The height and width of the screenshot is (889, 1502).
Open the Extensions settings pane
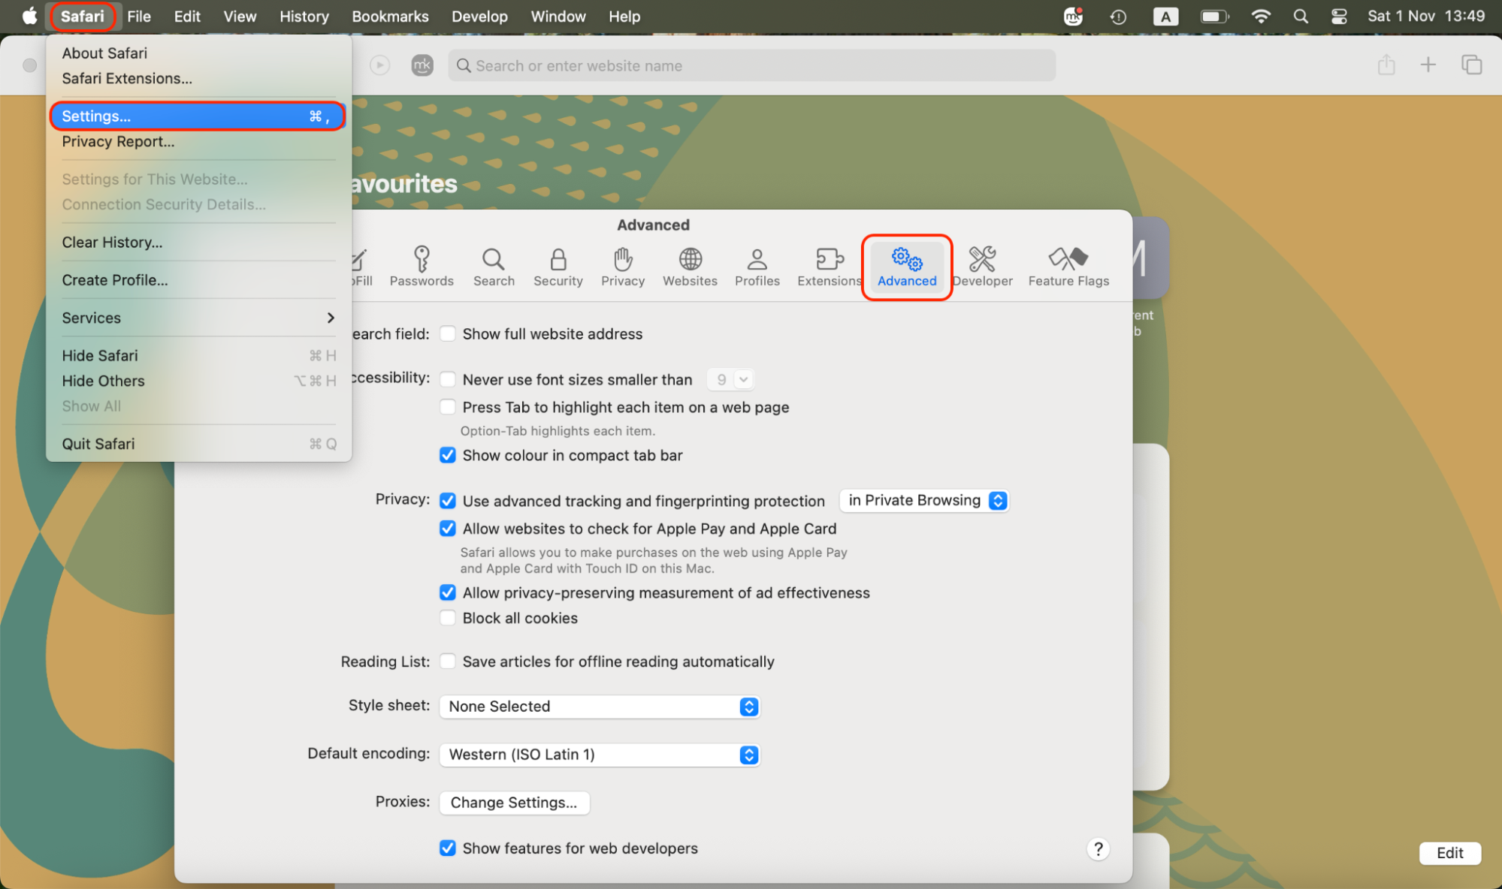[828, 267]
